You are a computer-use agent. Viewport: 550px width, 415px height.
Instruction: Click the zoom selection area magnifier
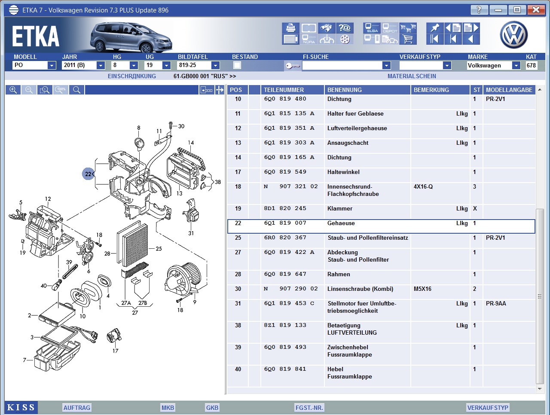[x=45, y=90]
